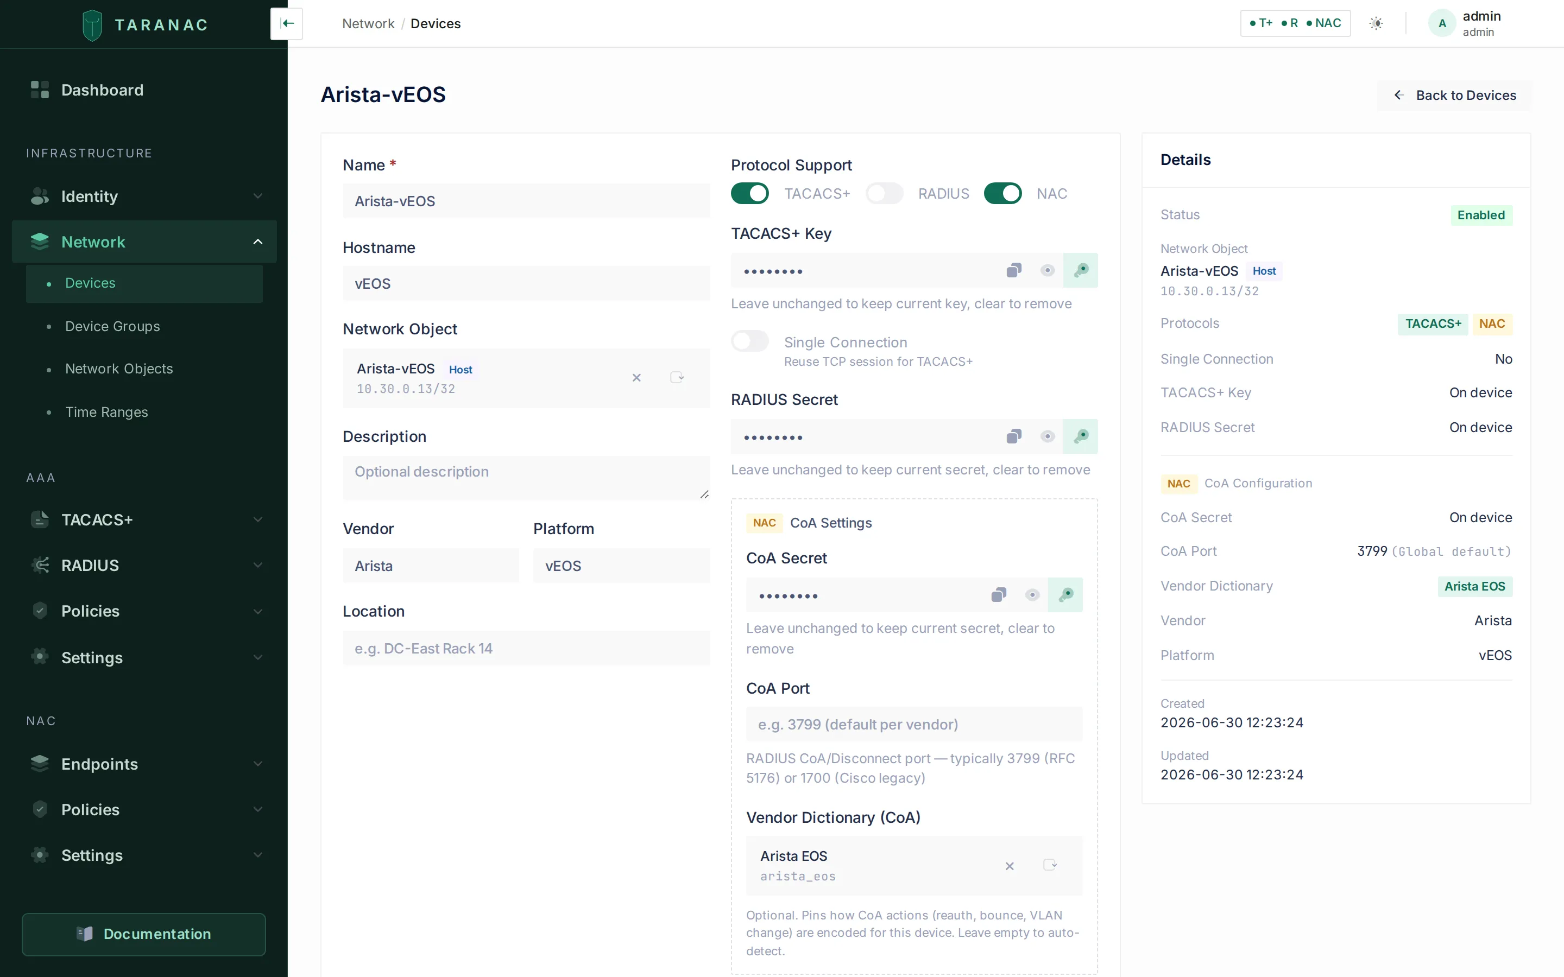Copy the RADIUS Secret value
The width and height of the screenshot is (1564, 977).
click(1014, 436)
